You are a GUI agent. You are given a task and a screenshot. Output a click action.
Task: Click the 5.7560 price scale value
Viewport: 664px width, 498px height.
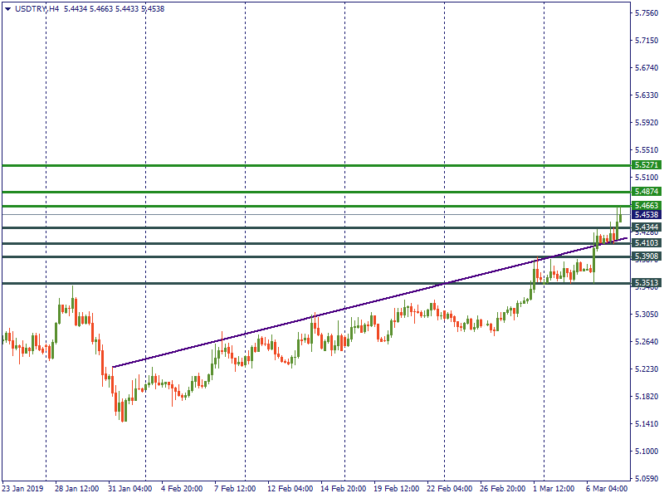click(x=647, y=13)
